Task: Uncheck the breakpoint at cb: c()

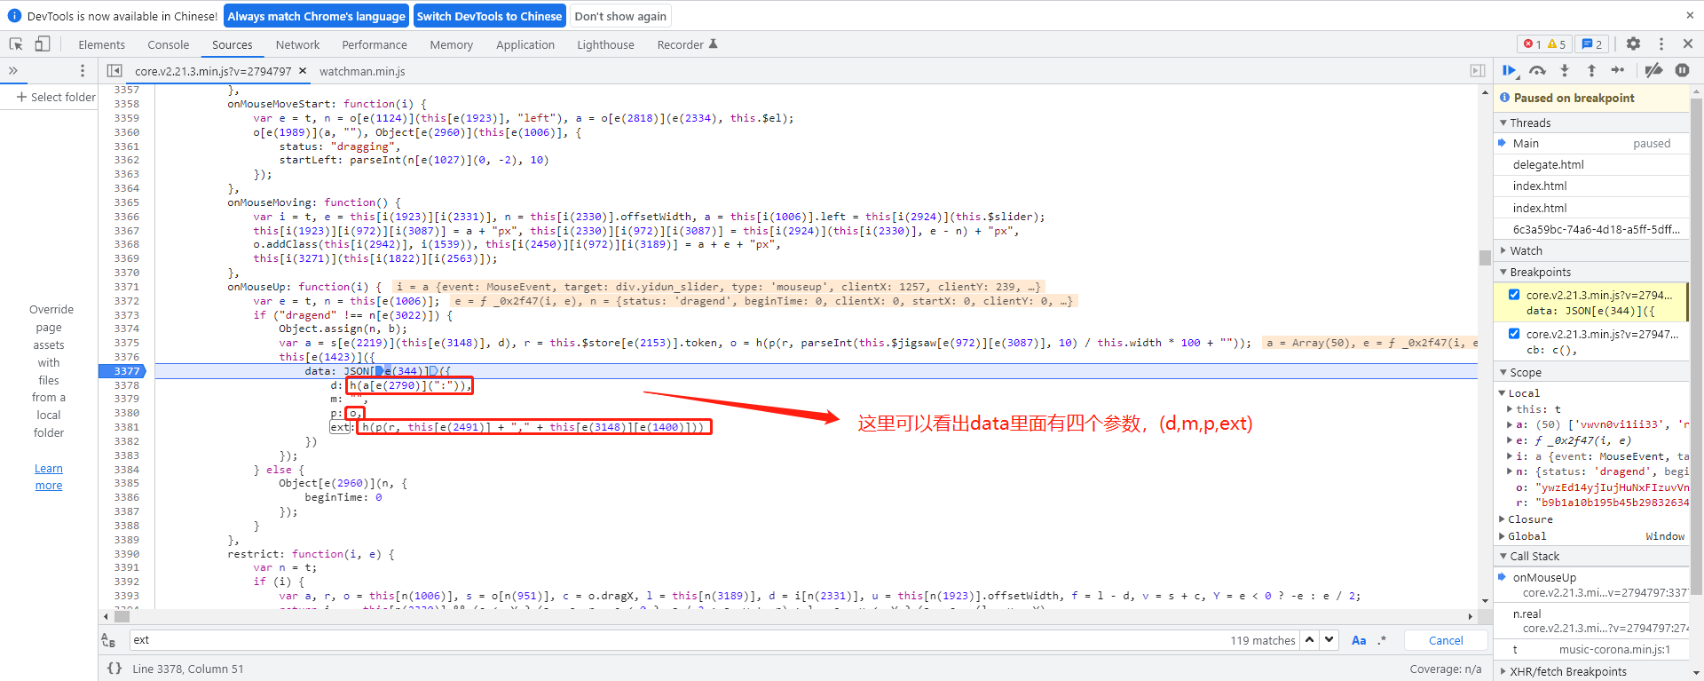Action: click(1514, 334)
